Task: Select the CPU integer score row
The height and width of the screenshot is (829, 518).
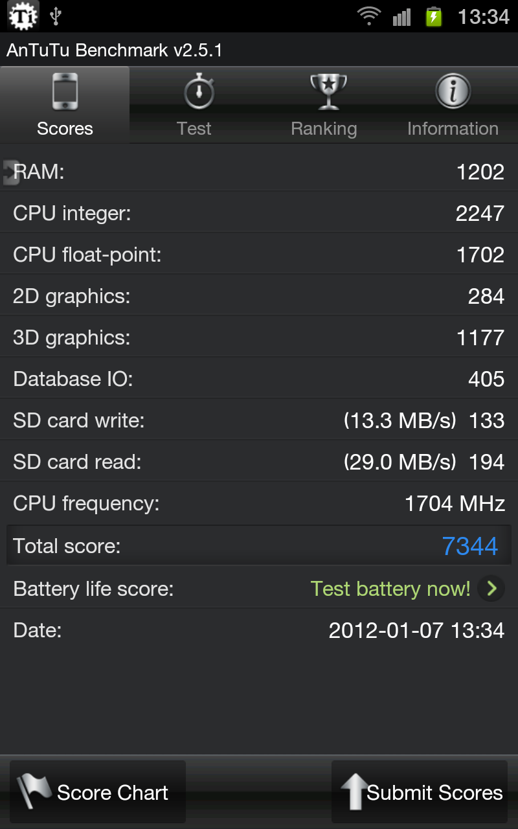Action: [x=259, y=213]
